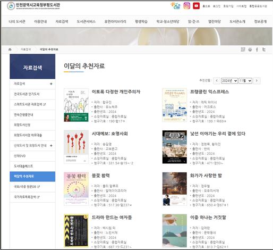Open the 2024년 year dropdown

pyautogui.click(x=229, y=81)
